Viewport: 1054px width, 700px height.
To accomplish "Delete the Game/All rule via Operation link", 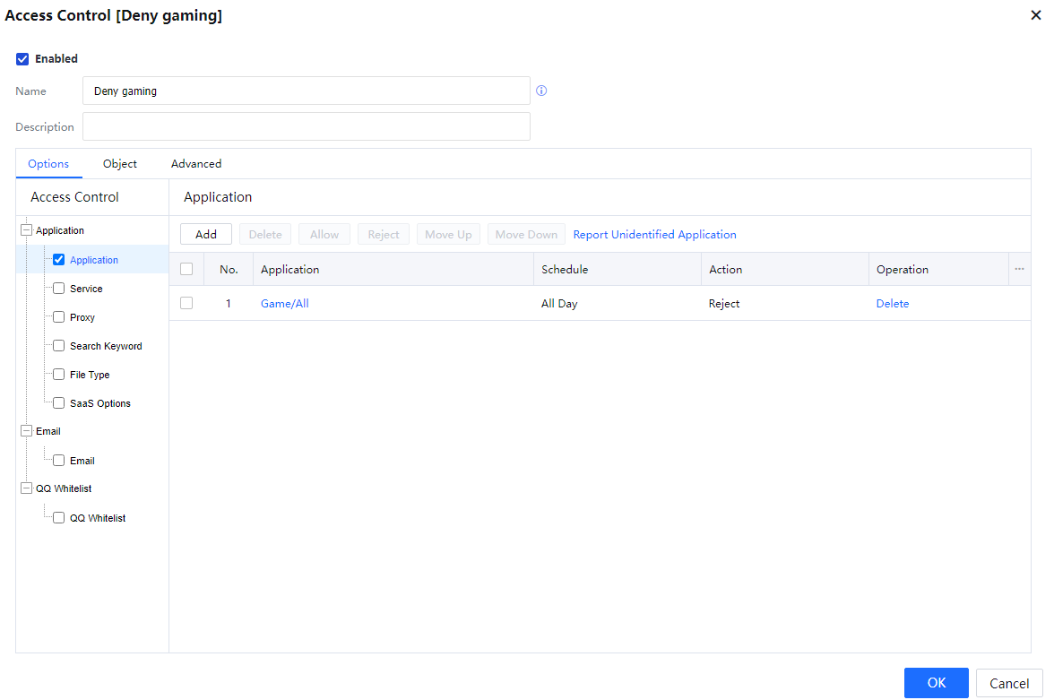I will click(x=893, y=304).
